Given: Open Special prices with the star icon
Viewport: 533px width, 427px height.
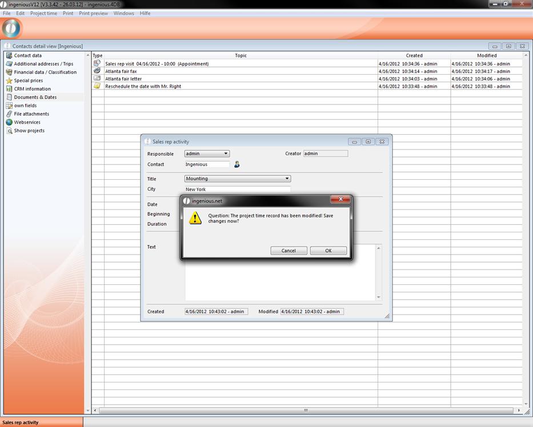Looking at the screenshot, I should pos(28,80).
